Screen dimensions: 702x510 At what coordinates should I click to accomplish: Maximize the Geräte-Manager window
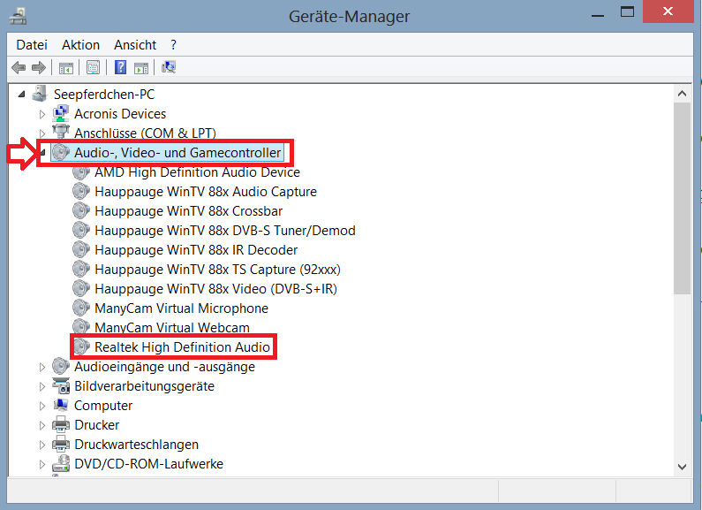click(627, 12)
